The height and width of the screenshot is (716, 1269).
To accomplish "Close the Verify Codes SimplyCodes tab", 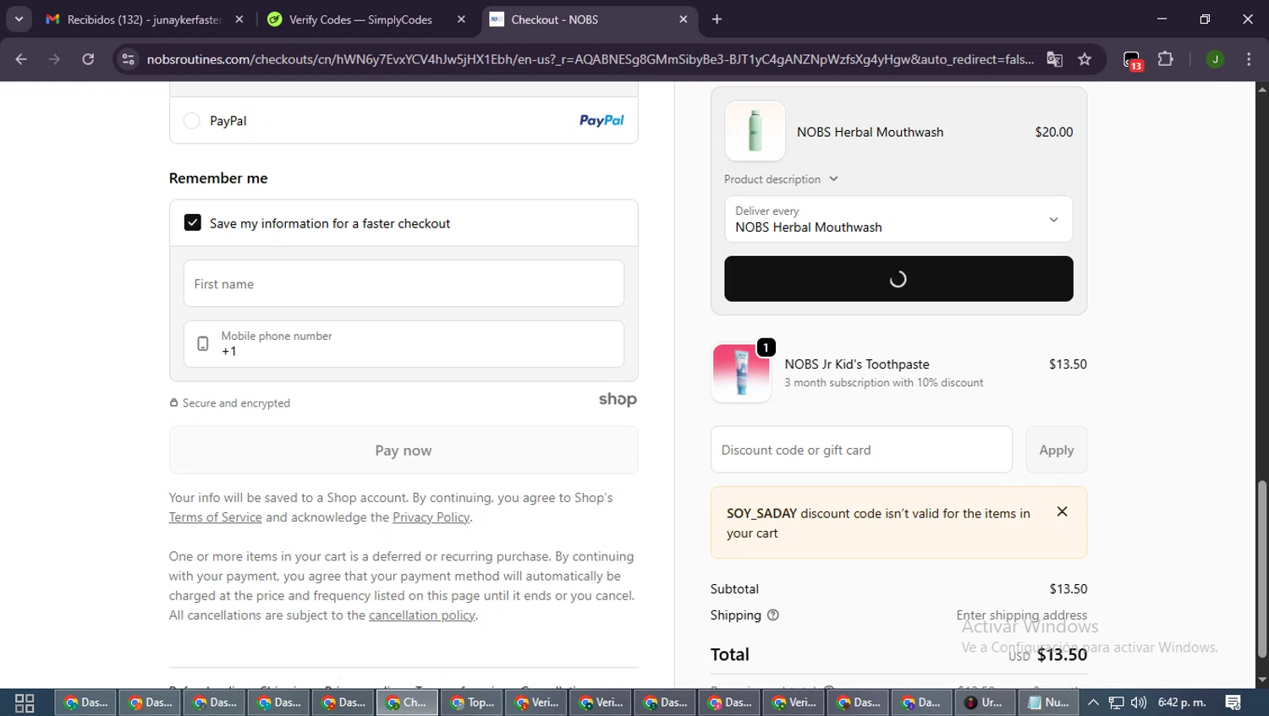I will 461,19.
